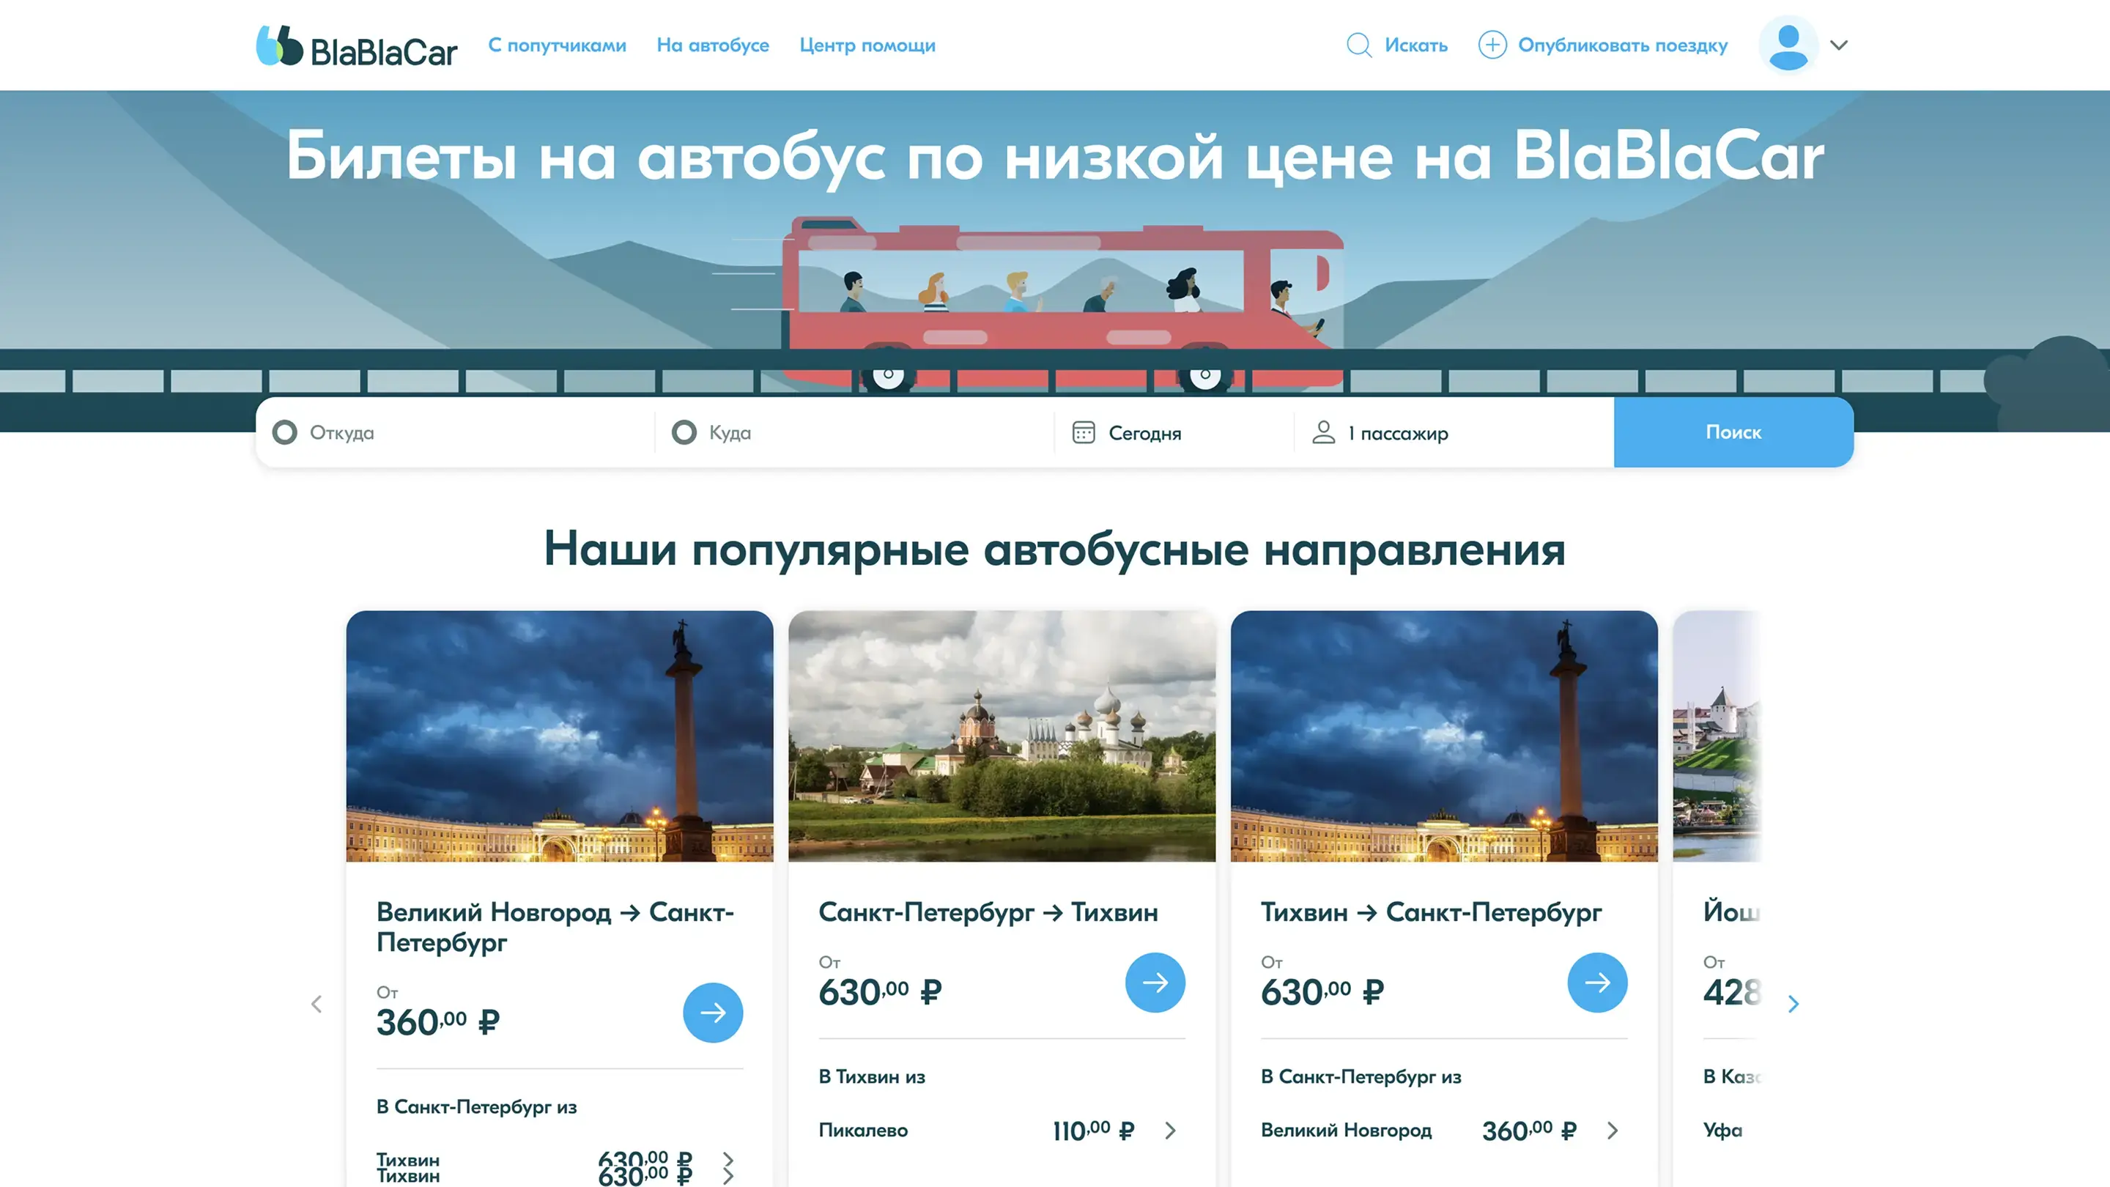Expand the profile menu chevron
Image resolution: width=2110 pixels, height=1187 pixels.
[x=1839, y=45]
